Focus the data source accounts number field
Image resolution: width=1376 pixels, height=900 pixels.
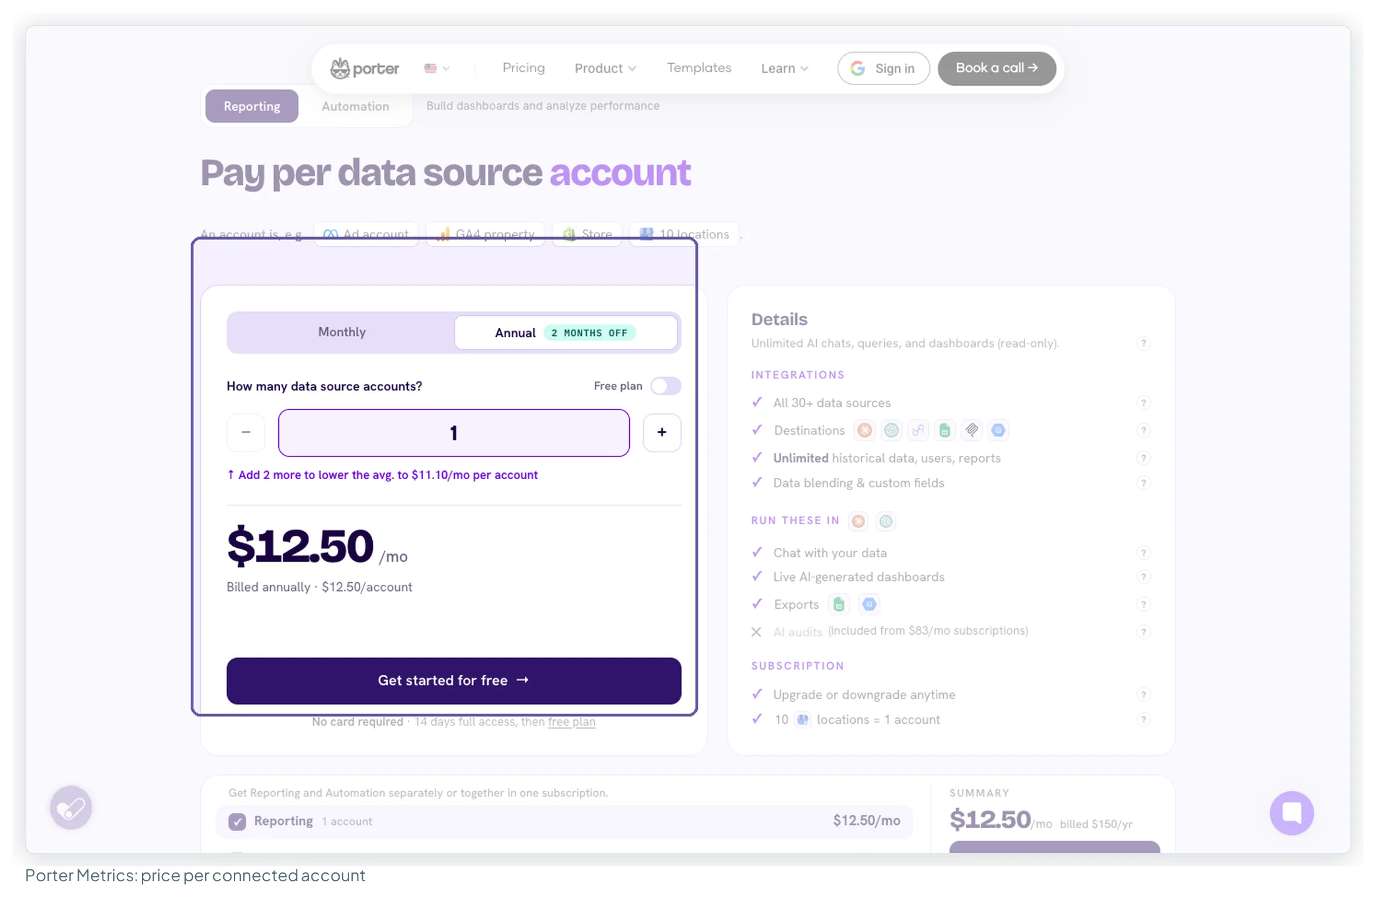453,433
